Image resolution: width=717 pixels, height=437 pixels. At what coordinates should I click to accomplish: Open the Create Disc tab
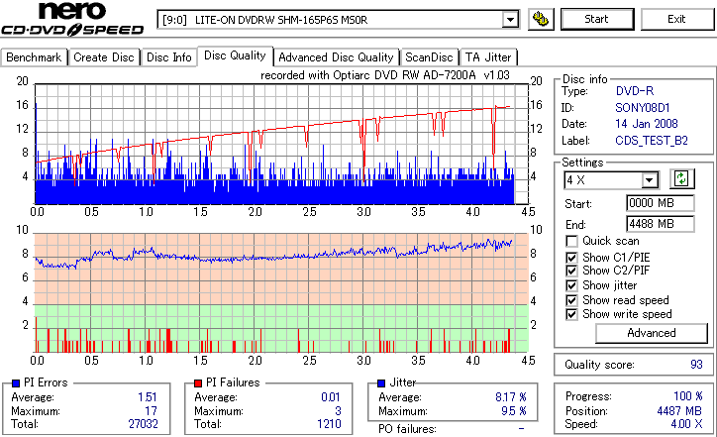pos(104,57)
